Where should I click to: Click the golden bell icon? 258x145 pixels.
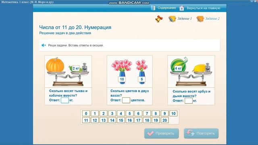[159, 19]
